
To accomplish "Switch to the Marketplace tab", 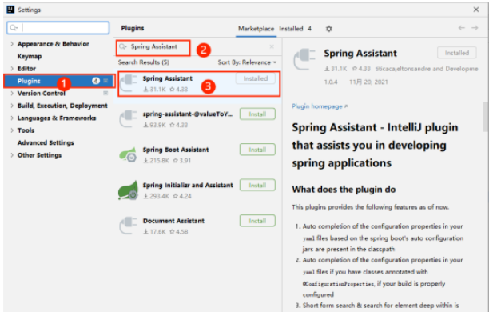I will click(256, 29).
